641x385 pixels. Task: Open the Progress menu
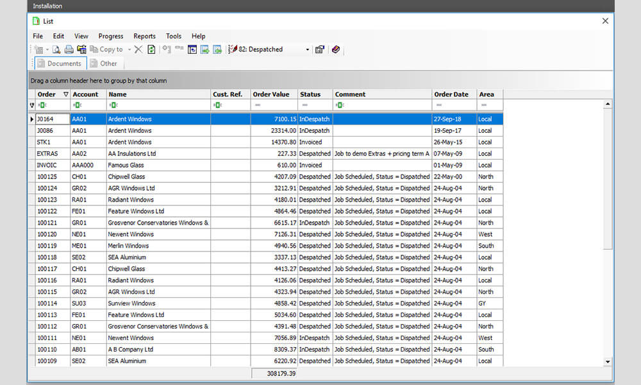point(111,37)
